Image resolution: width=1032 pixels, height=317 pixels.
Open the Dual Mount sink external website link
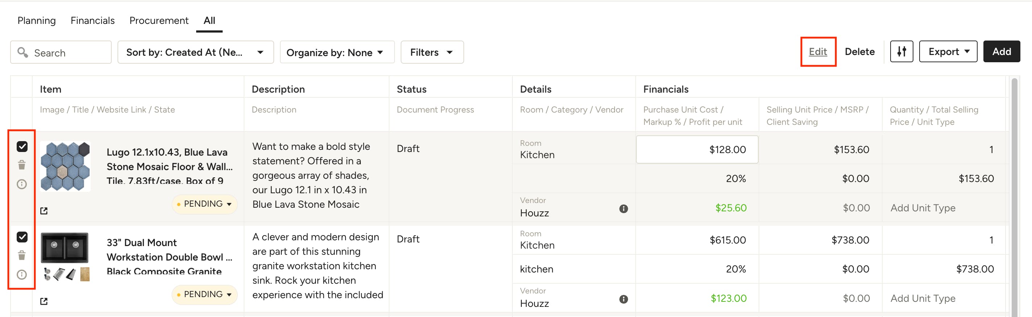point(44,301)
